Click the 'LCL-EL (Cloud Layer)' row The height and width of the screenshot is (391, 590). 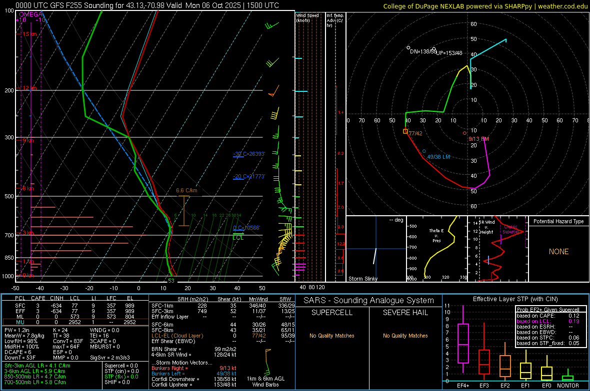[223, 336]
